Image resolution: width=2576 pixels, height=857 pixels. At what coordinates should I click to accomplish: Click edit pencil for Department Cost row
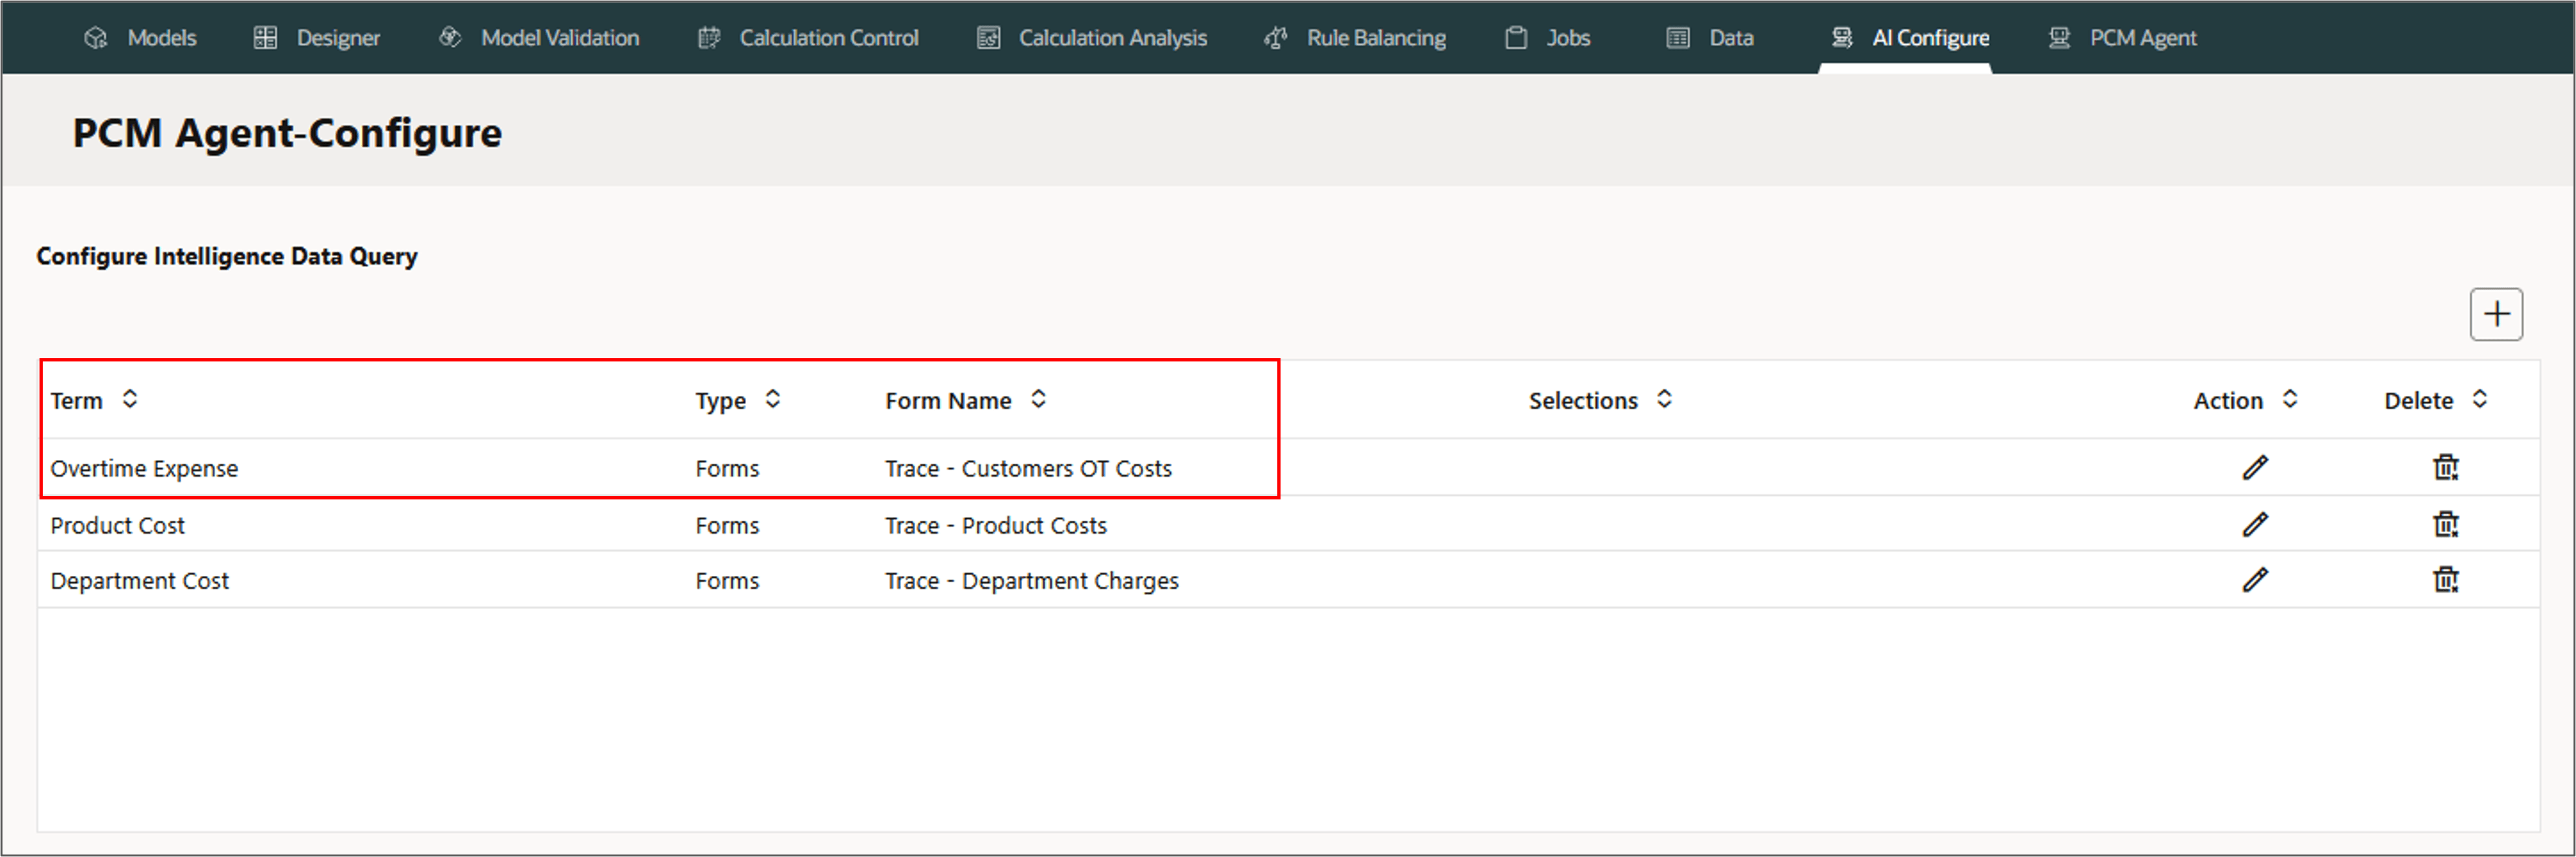click(x=2254, y=580)
